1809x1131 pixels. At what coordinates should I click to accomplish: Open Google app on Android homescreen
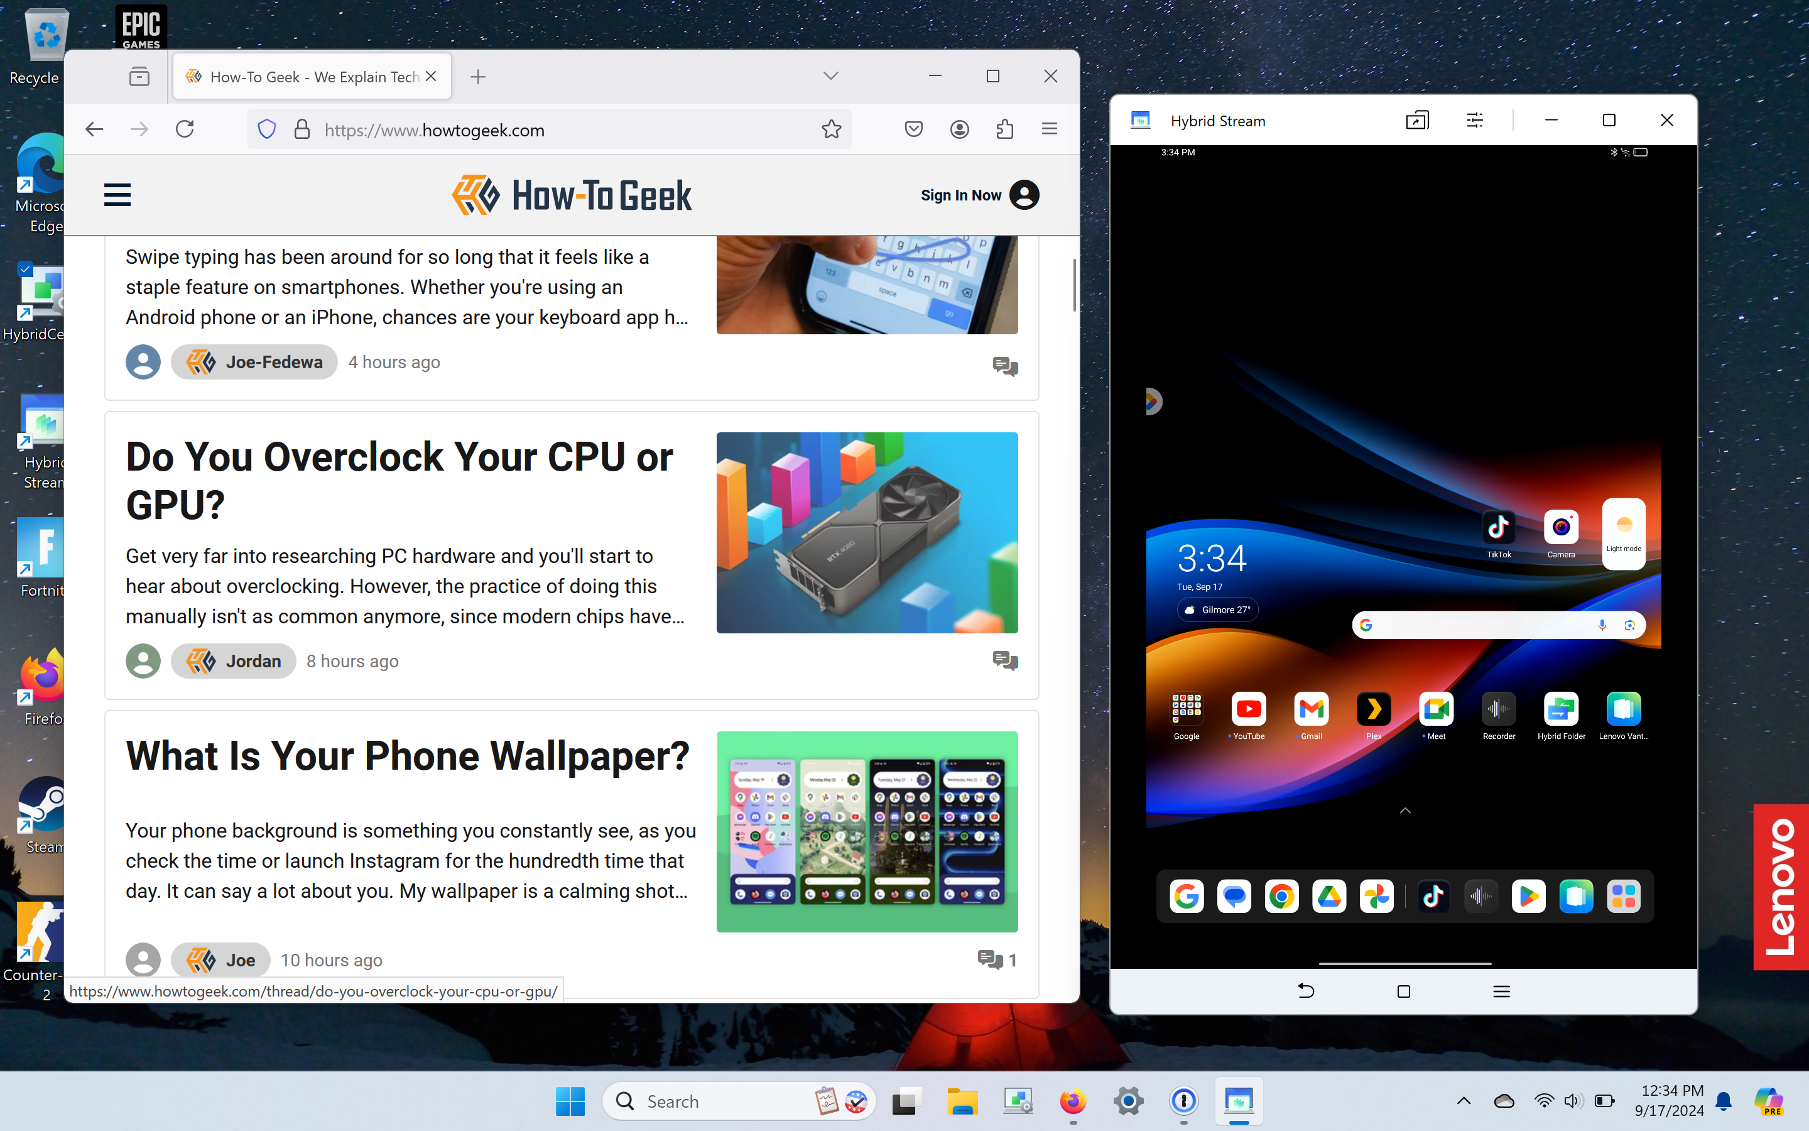click(x=1187, y=897)
